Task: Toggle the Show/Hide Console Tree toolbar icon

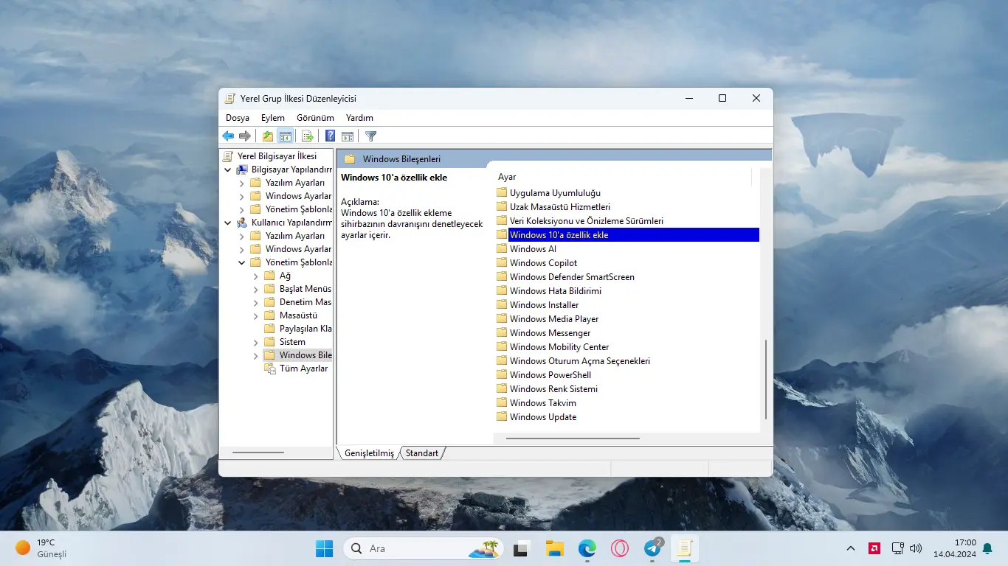Action: (285, 136)
